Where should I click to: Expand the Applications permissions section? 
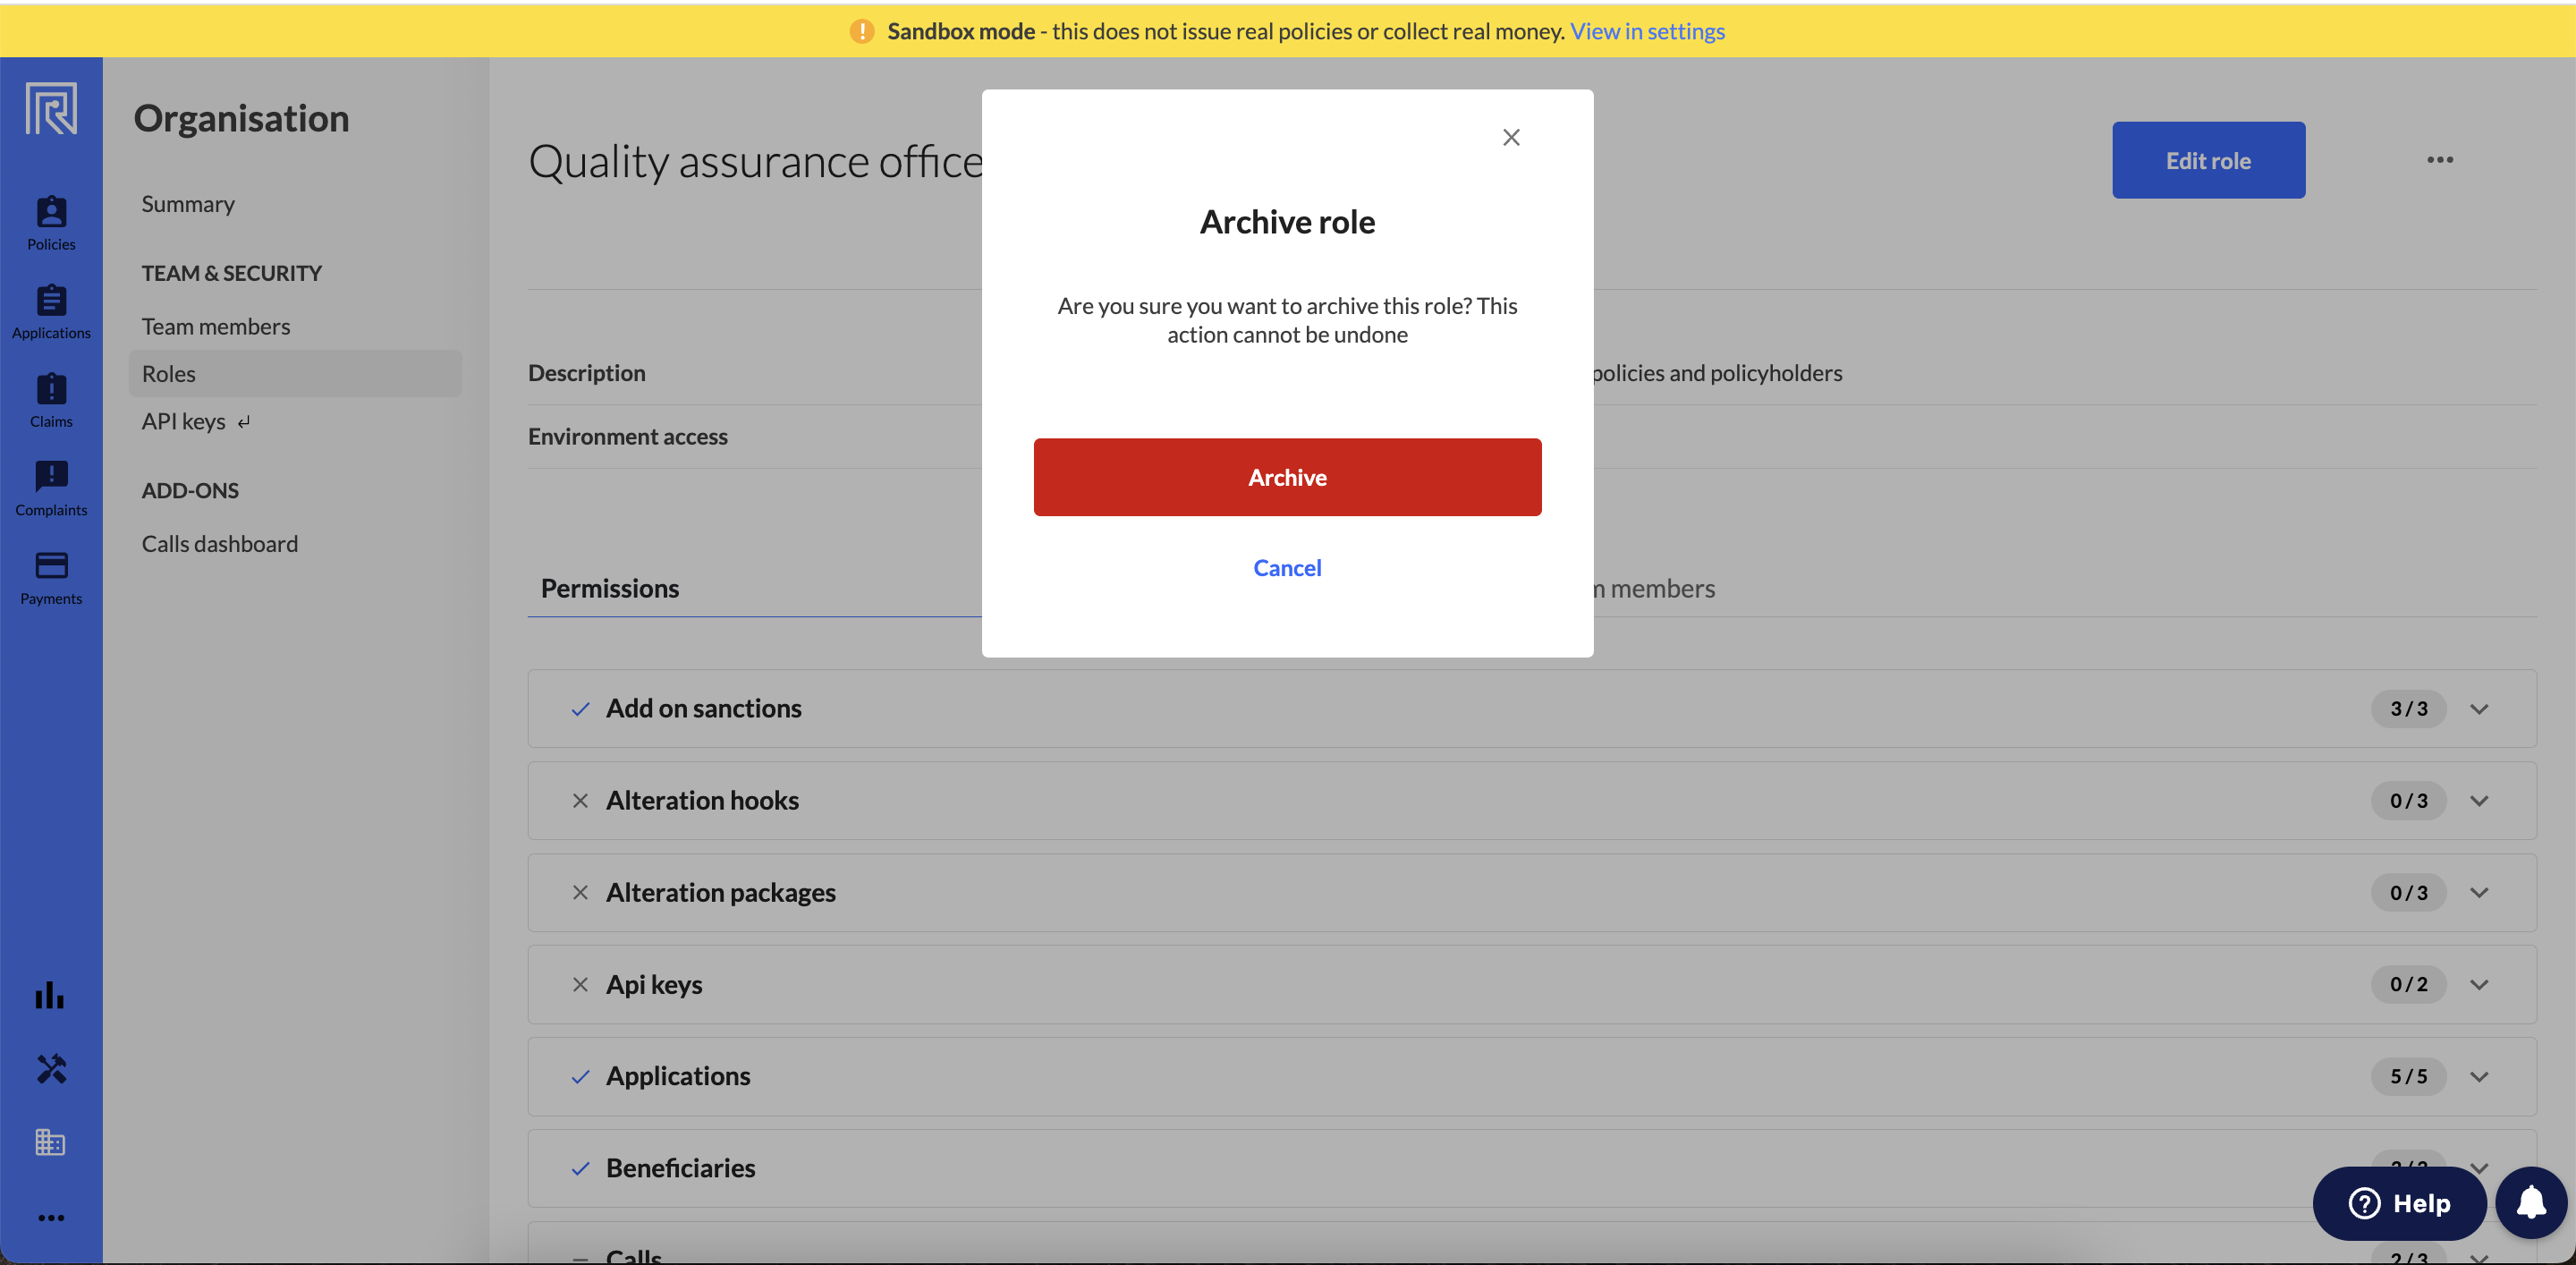pyautogui.click(x=2479, y=1076)
